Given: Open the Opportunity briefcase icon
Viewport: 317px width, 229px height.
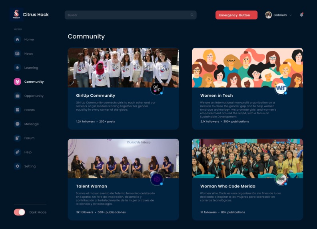Looking at the screenshot, I should [x=17, y=96].
